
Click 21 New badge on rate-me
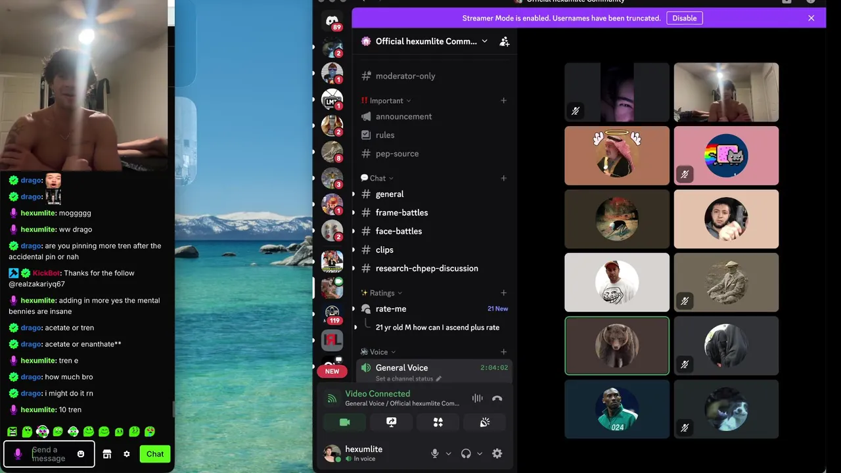497,309
